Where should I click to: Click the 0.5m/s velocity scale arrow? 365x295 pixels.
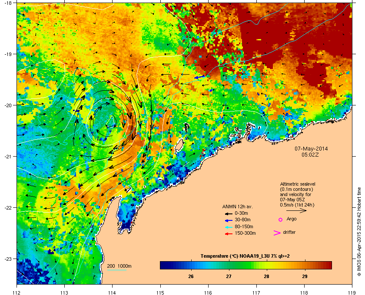coord(296,210)
